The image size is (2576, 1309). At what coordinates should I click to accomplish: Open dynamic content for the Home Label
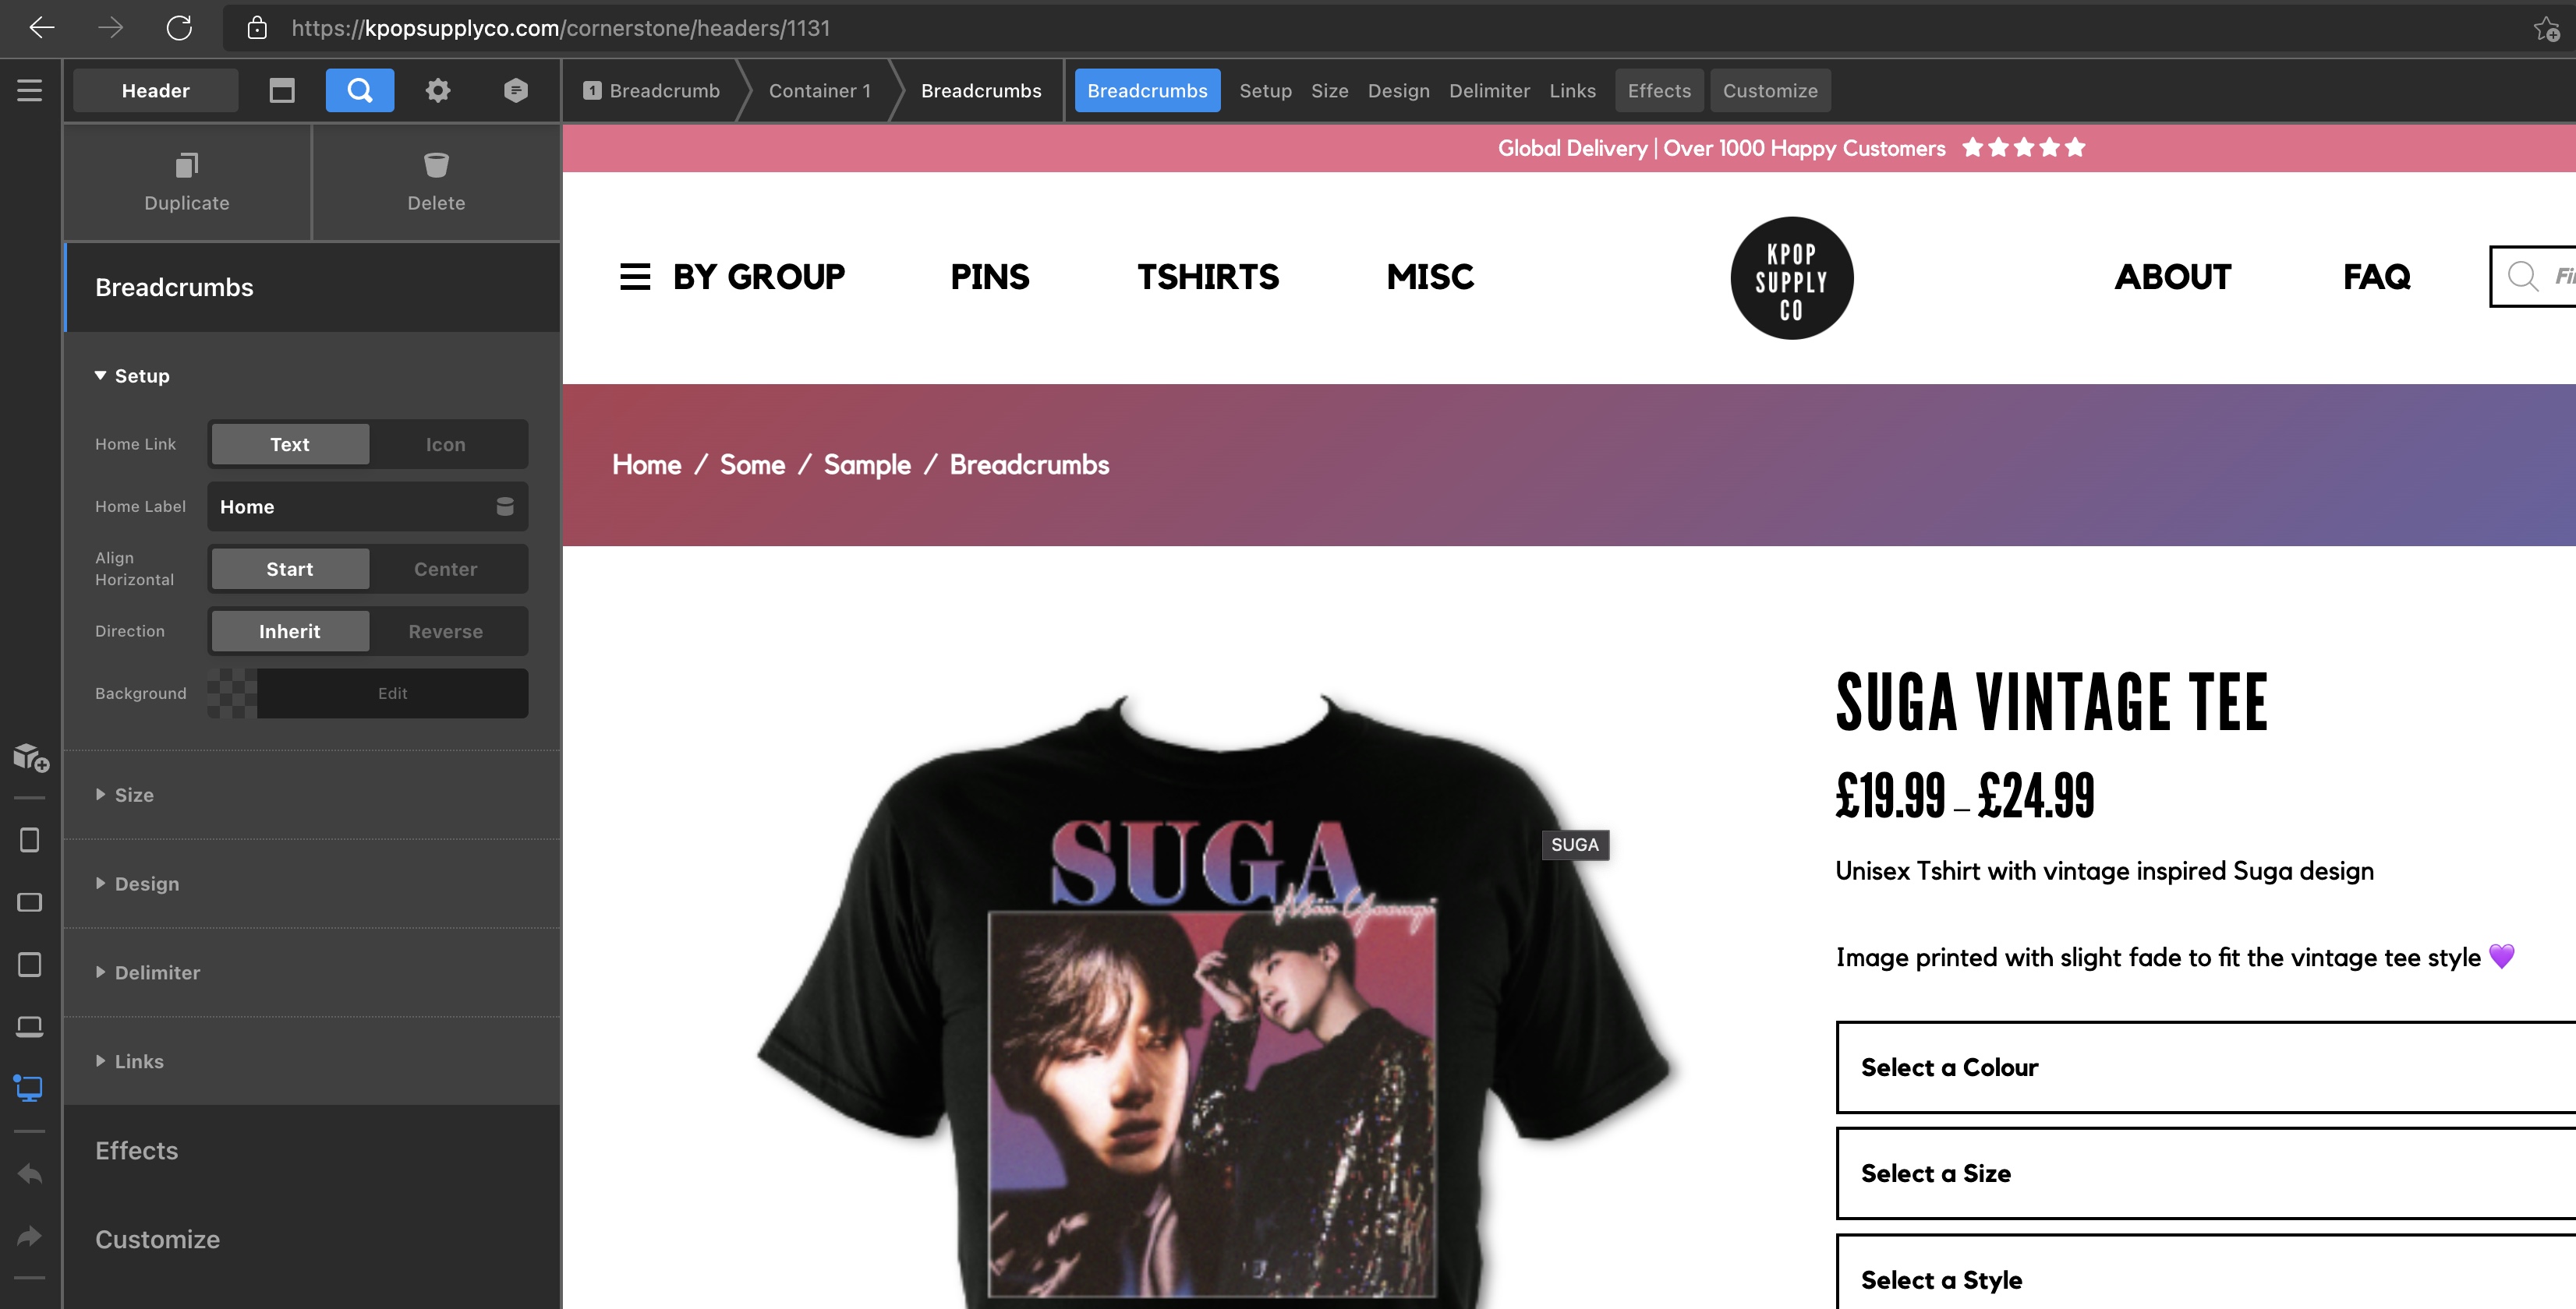(x=505, y=506)
